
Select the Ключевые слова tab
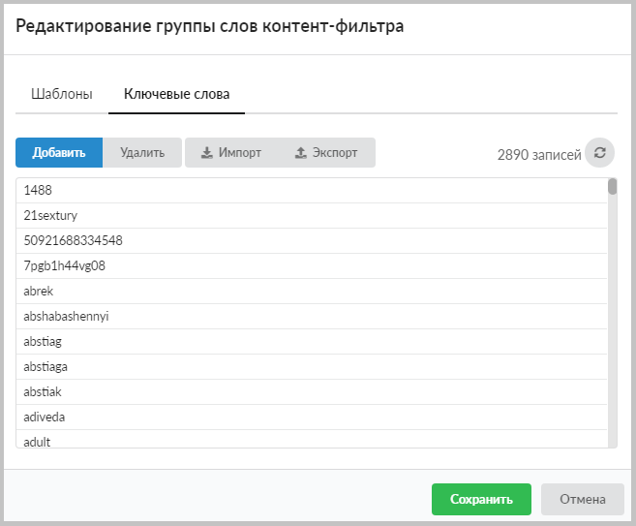coord(176,94)
